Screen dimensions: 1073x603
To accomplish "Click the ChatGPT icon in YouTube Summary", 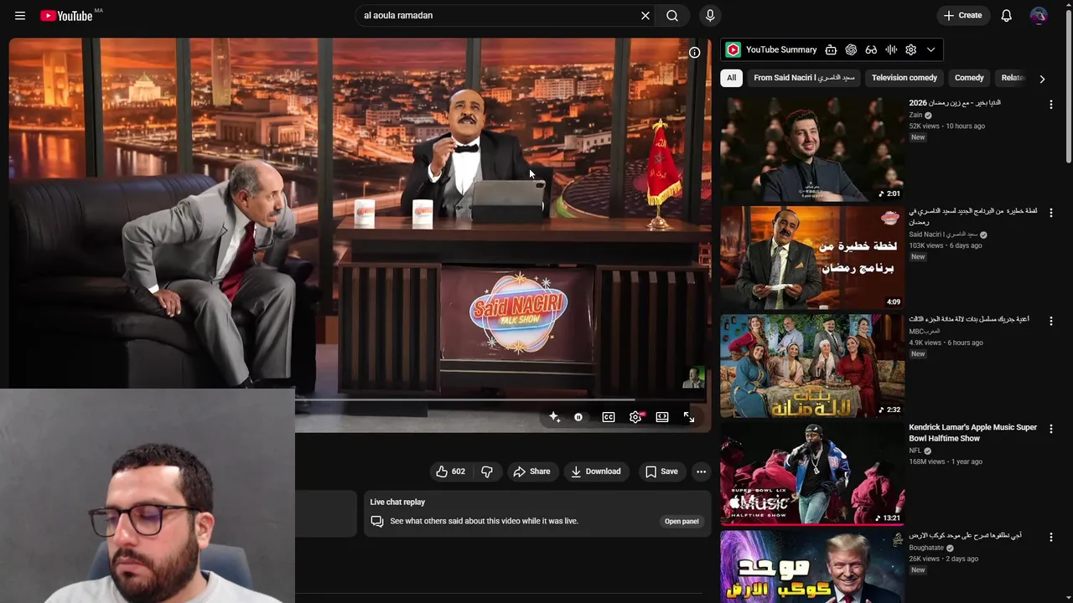I will pos(851,49).
